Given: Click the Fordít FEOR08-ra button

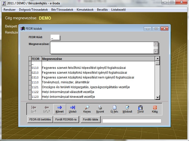Looking at the screenshot, I should (66, 119).
